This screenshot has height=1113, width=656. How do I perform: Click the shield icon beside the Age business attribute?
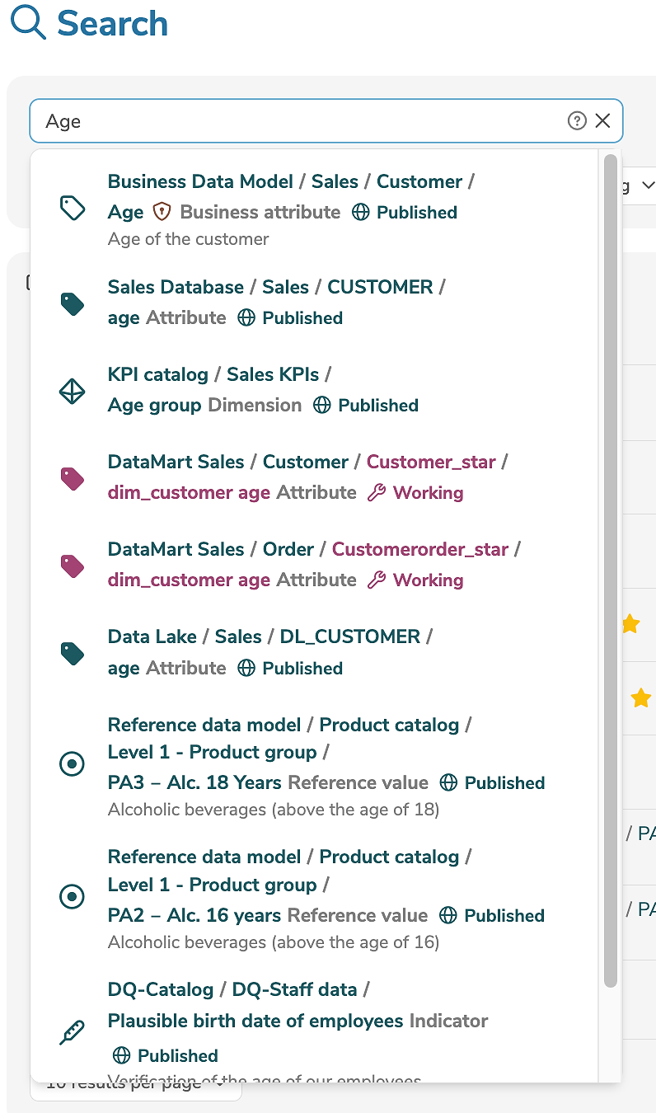162,213
